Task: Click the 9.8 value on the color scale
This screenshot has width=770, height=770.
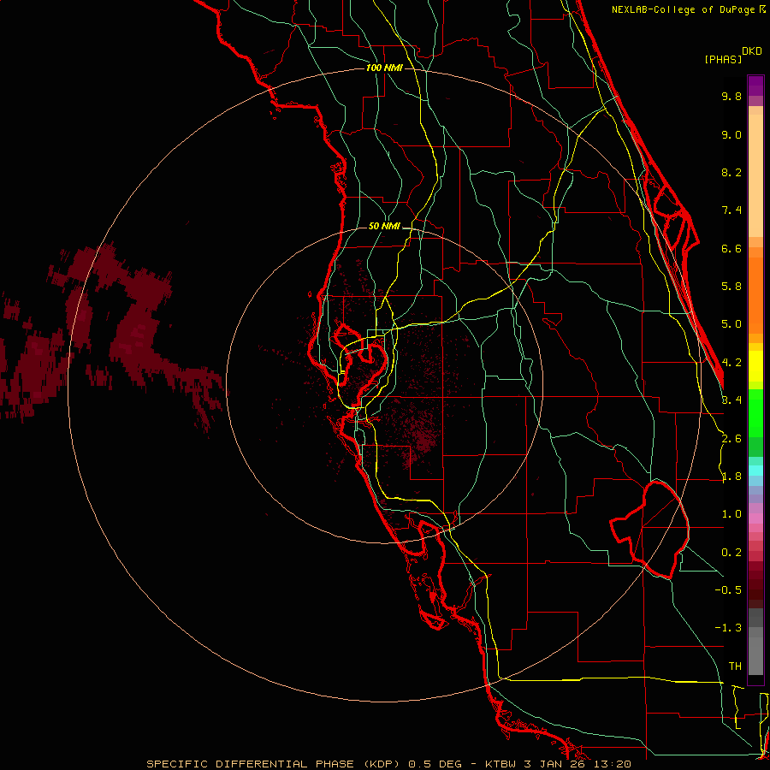Action: point(731,96)
